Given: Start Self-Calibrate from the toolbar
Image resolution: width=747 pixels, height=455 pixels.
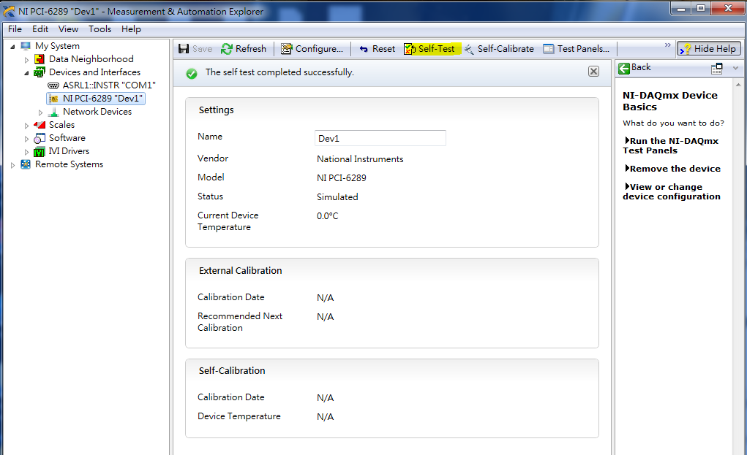Looking at the screenshot, I should click(499, 48).
